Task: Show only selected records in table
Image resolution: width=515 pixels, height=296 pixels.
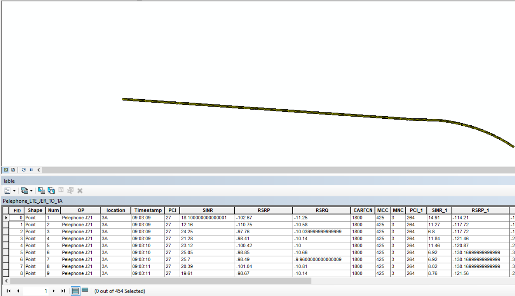Action: click(85, 290)
